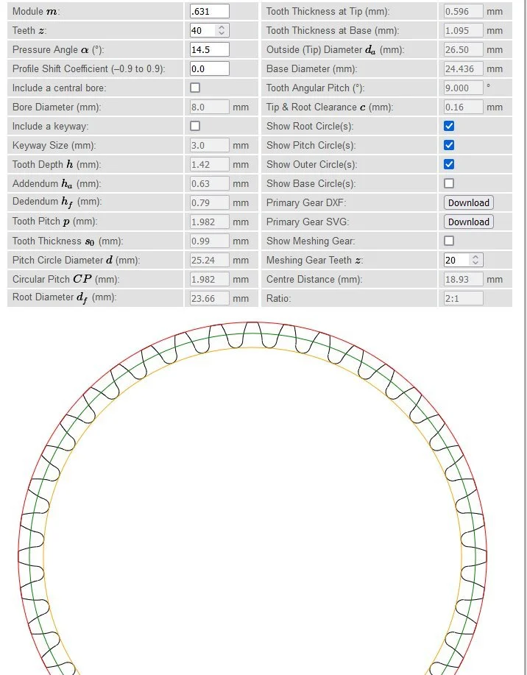Download the Primary Gear SVG
527x675 pixels.
(x=468, y=222)
